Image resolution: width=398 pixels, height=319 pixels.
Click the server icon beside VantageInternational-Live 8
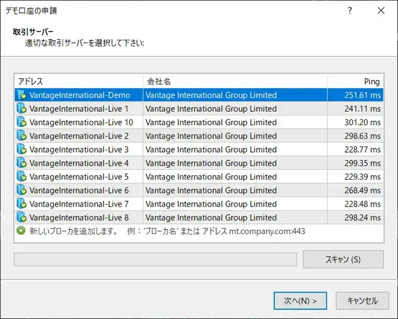[x=21, y=218]
